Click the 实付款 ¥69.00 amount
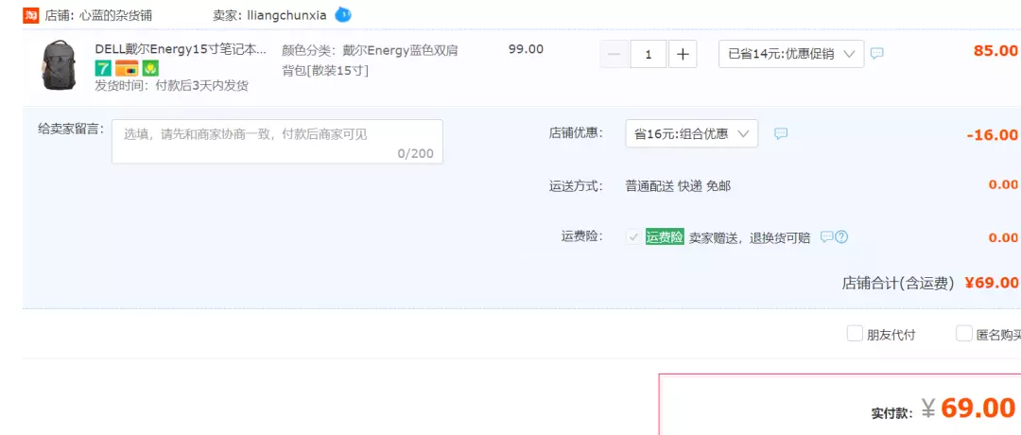Image resolution: width=1021 pixels, height=435 pixels. (968, 409)
